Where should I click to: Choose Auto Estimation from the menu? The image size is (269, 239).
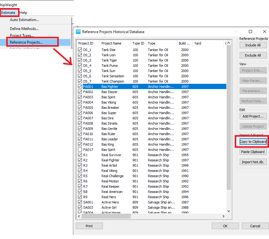(24, 20)
